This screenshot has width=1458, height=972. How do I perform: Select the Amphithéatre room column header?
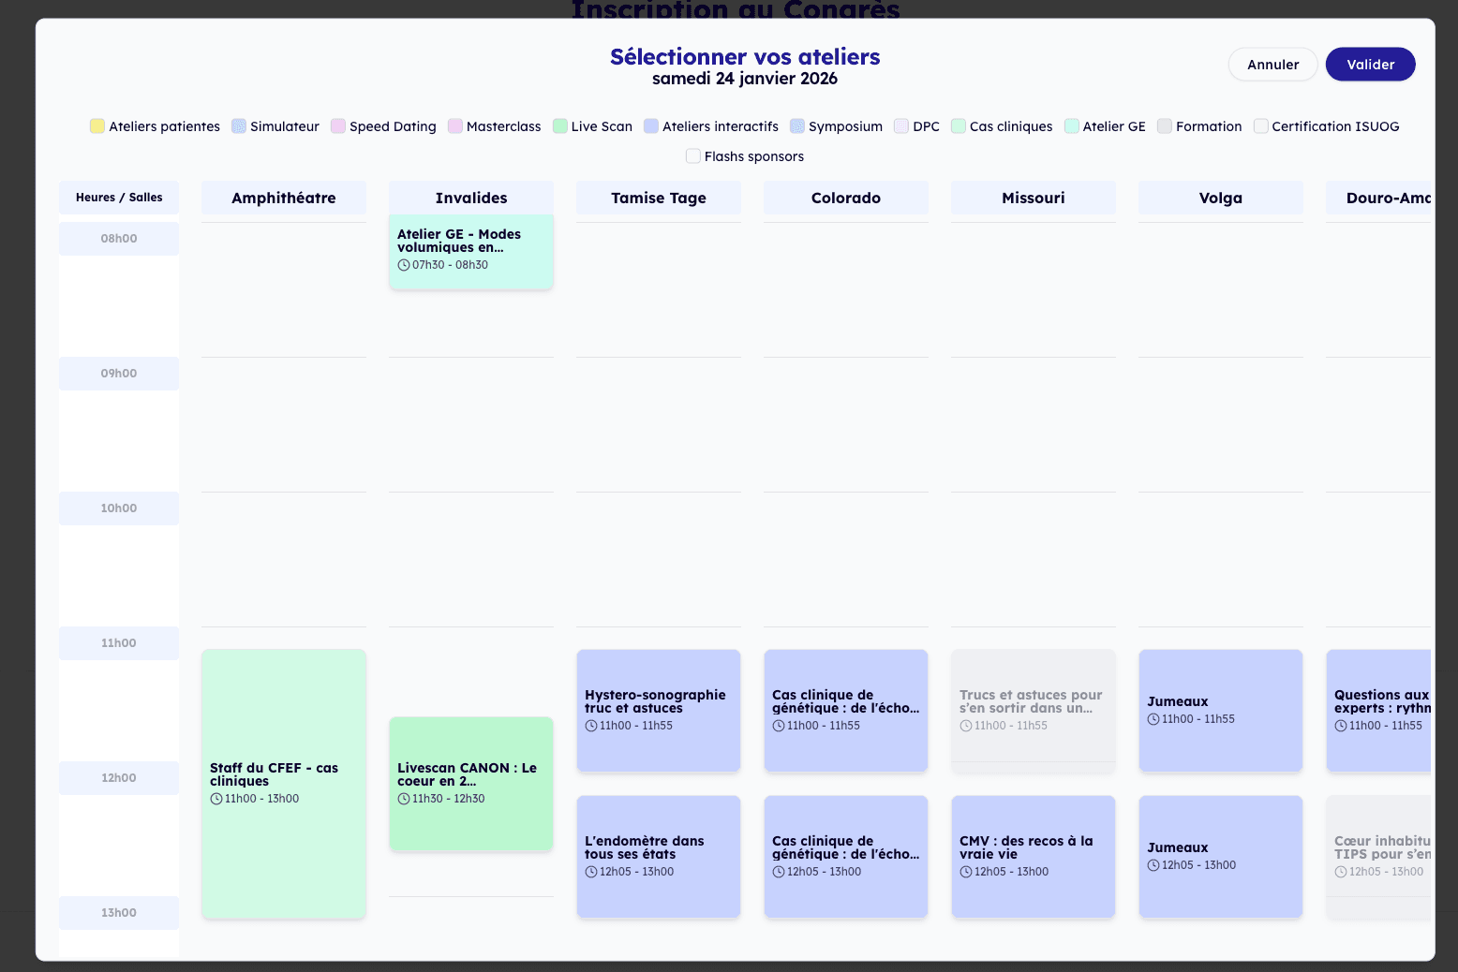[x=283, y=198]
